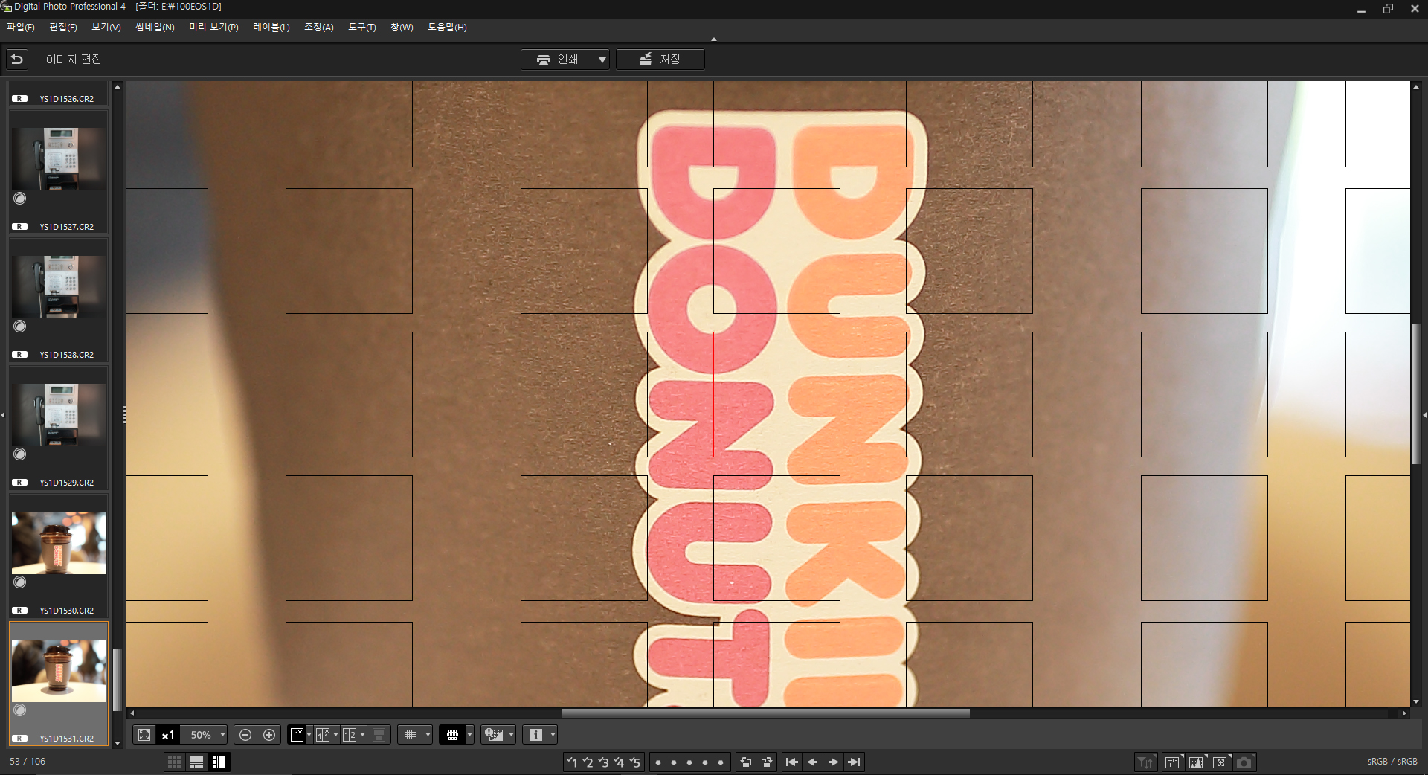
Task: Click the fit-to-window view icon
Action: click(144, 735)
